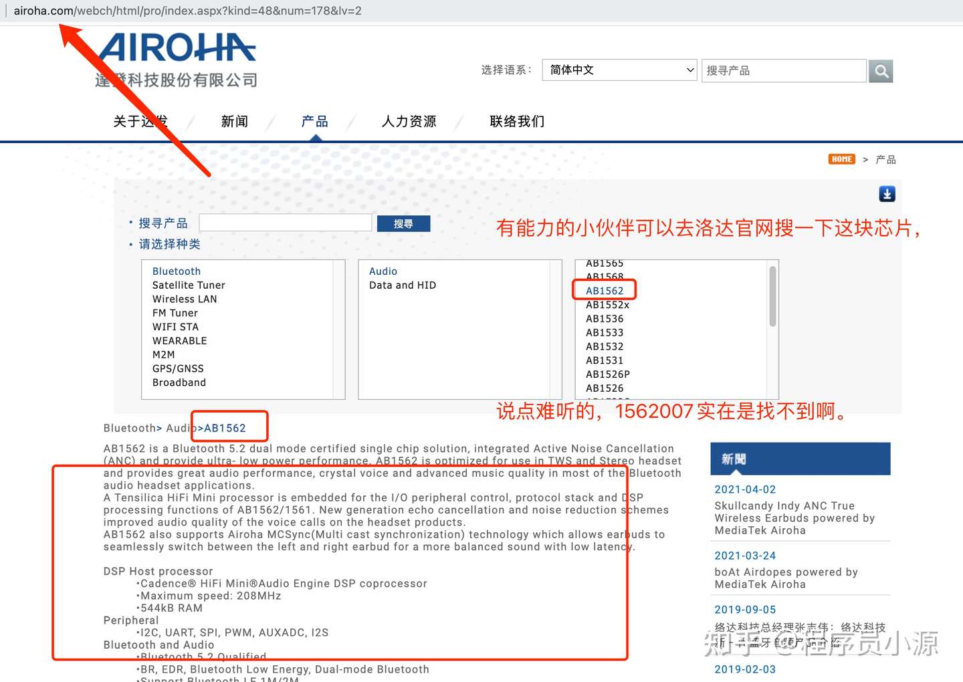963x682 pixels.
Task: Open the 新闻 menu
Action: [235, 121]
